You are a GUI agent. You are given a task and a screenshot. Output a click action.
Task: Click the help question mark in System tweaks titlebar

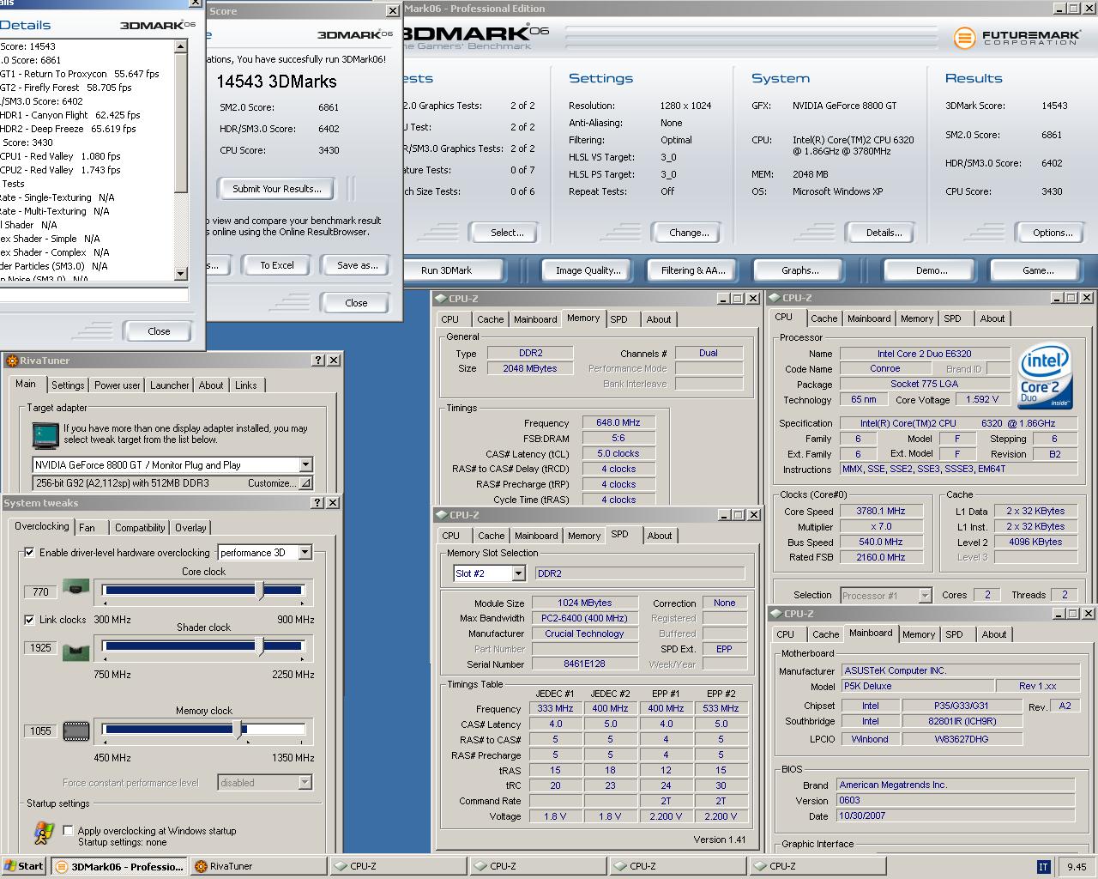pos(318,503)
